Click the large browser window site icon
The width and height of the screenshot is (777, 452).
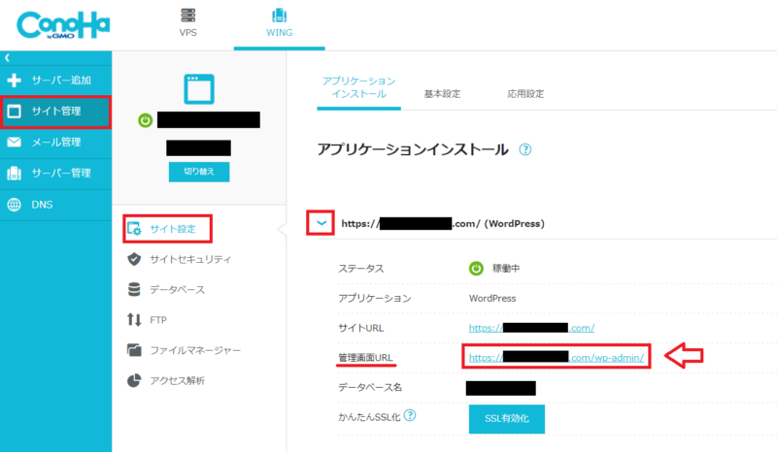(x=199, y=89)
